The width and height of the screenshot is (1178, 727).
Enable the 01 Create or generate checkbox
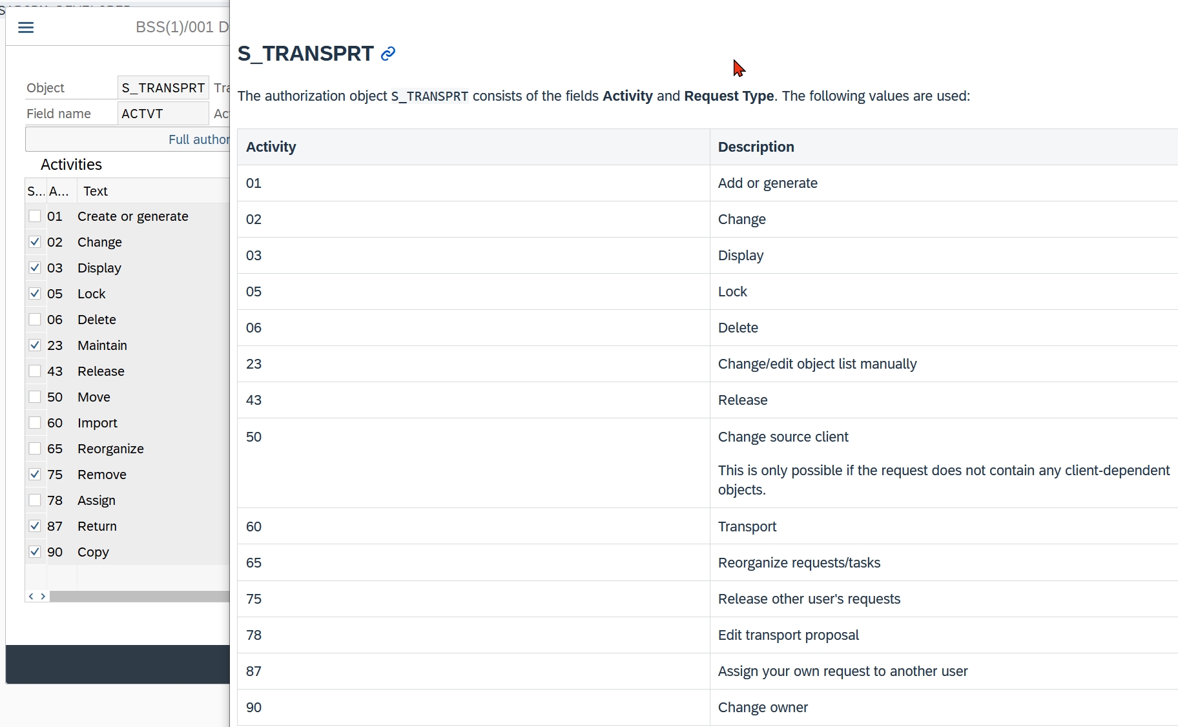[35, 216]
